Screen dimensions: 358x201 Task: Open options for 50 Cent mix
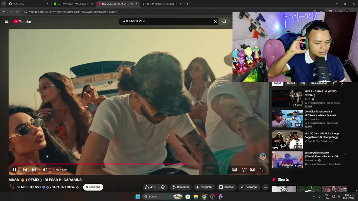(345, 134)
